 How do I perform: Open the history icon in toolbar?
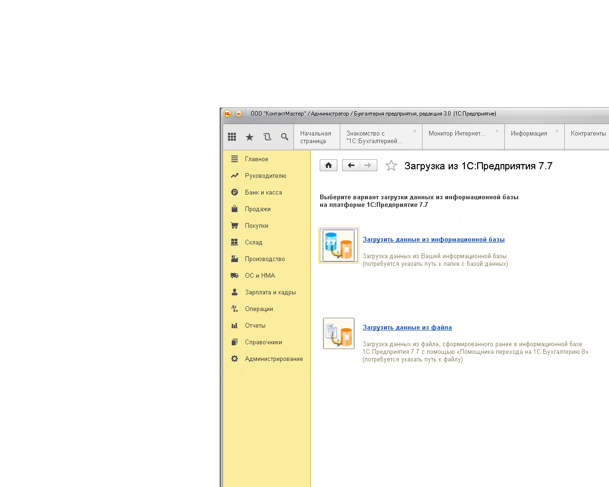pyautogui.click(x=267, y=137)
